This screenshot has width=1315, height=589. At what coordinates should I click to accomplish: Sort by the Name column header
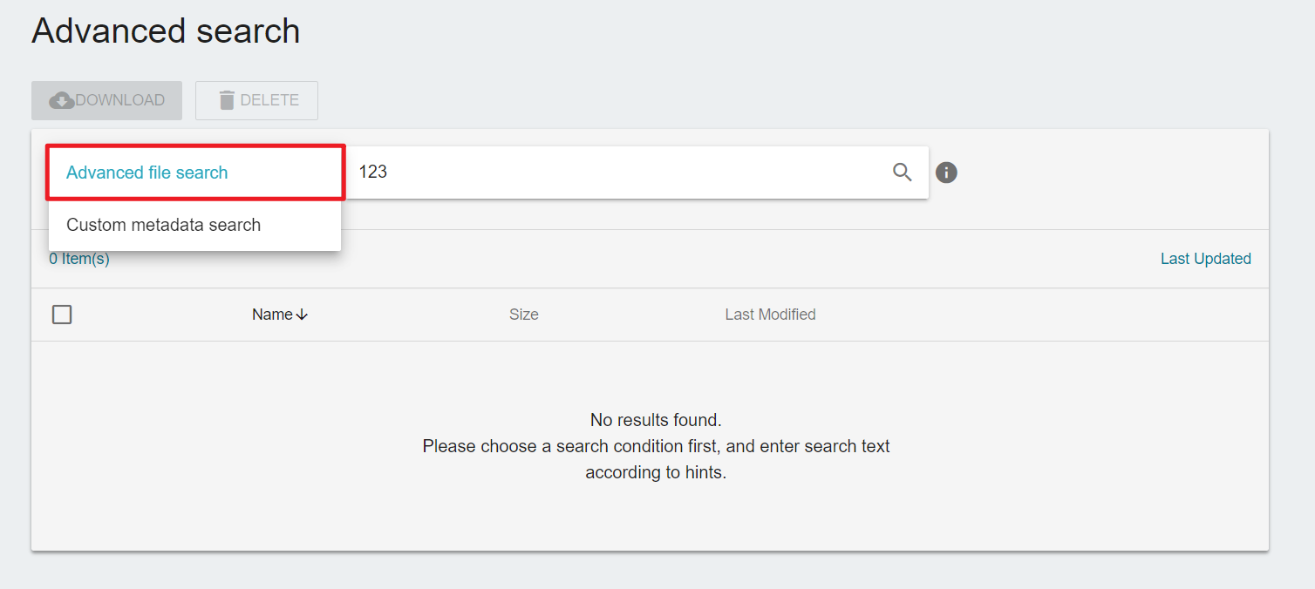click(272, 315)
